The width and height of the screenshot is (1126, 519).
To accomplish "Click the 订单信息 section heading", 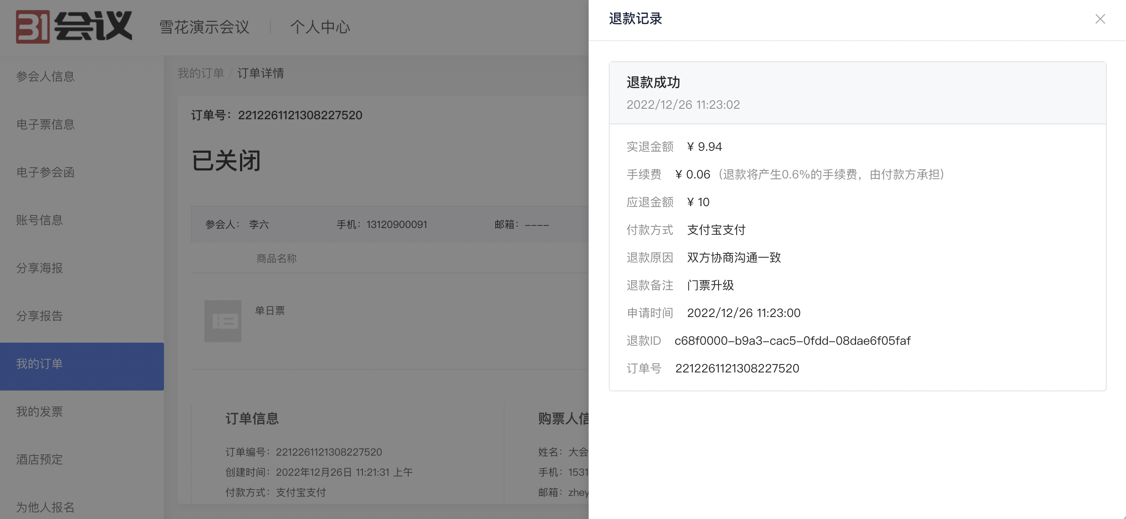I will tap(252, 419).
